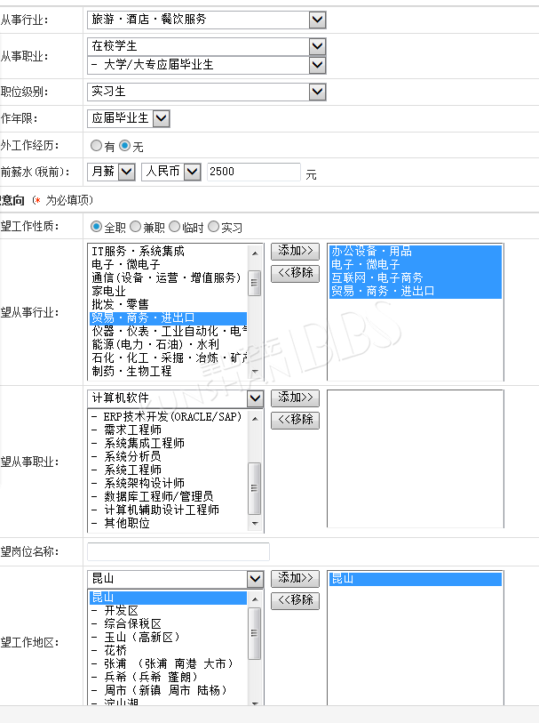Click <<移除 button for work location
Image resolution: width=539 pixels, height=723 pixels.
click(295, 600)
